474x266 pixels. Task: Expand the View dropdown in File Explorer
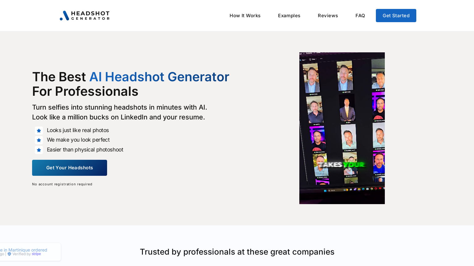[x=314, y=59]
